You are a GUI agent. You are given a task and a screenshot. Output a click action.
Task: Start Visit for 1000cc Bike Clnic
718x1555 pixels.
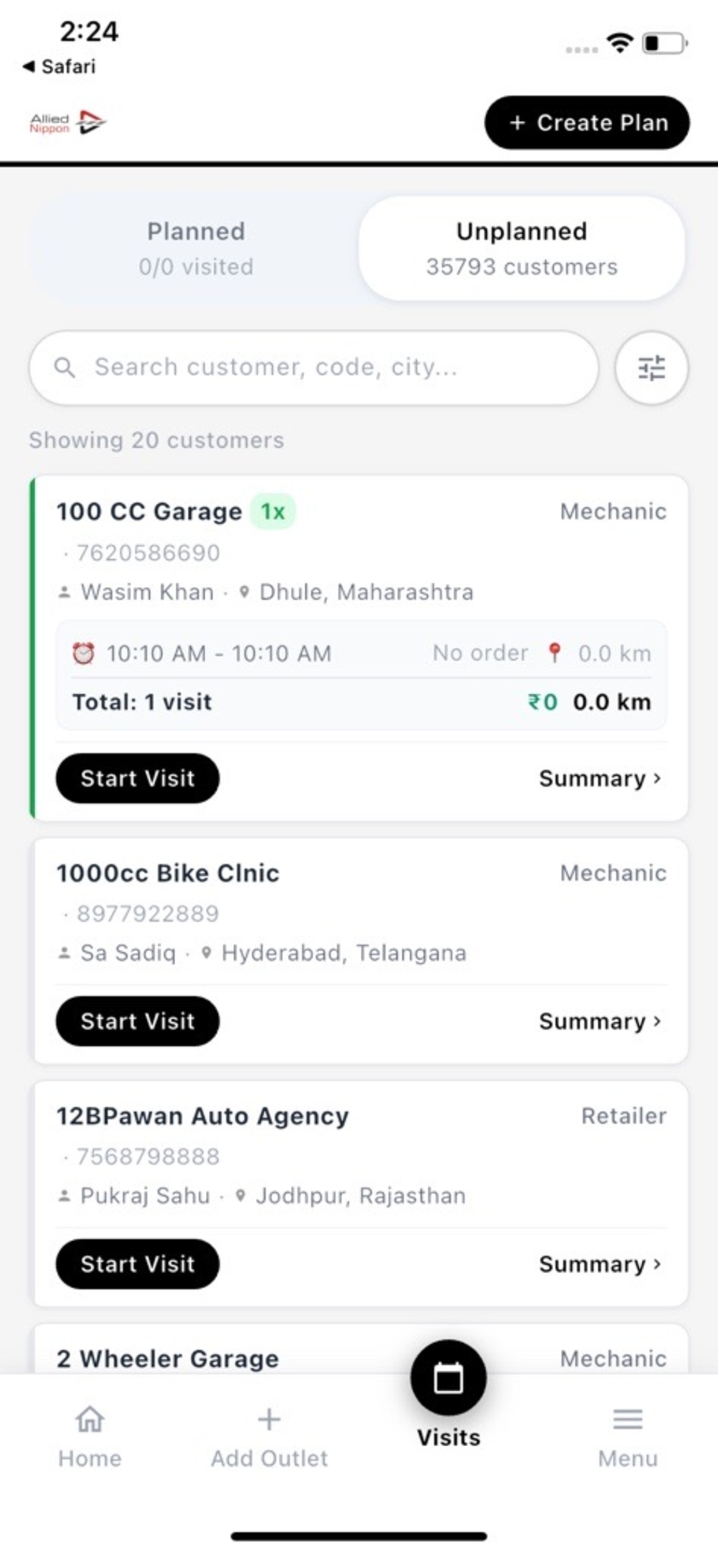tap(138, 1021)
